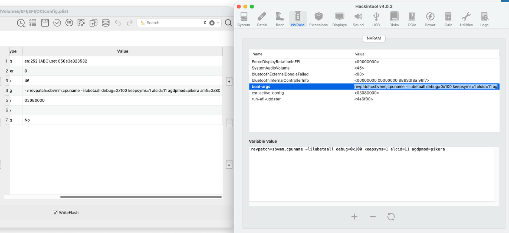This screenshot has height=233, width=509.
Task: Refresh the NVRAM variable list
Action: 391,216
